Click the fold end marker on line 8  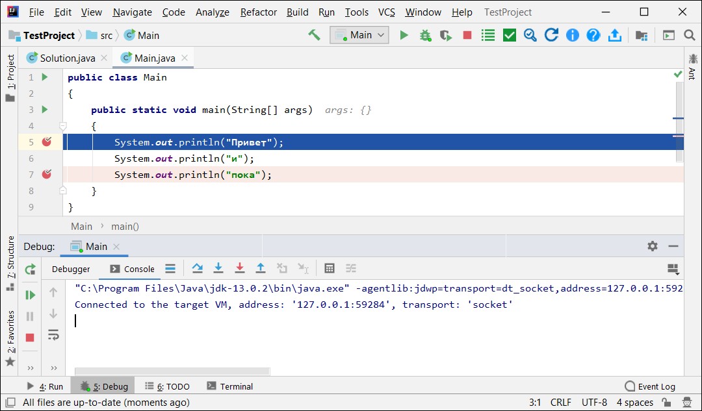(x=63, y=190)
